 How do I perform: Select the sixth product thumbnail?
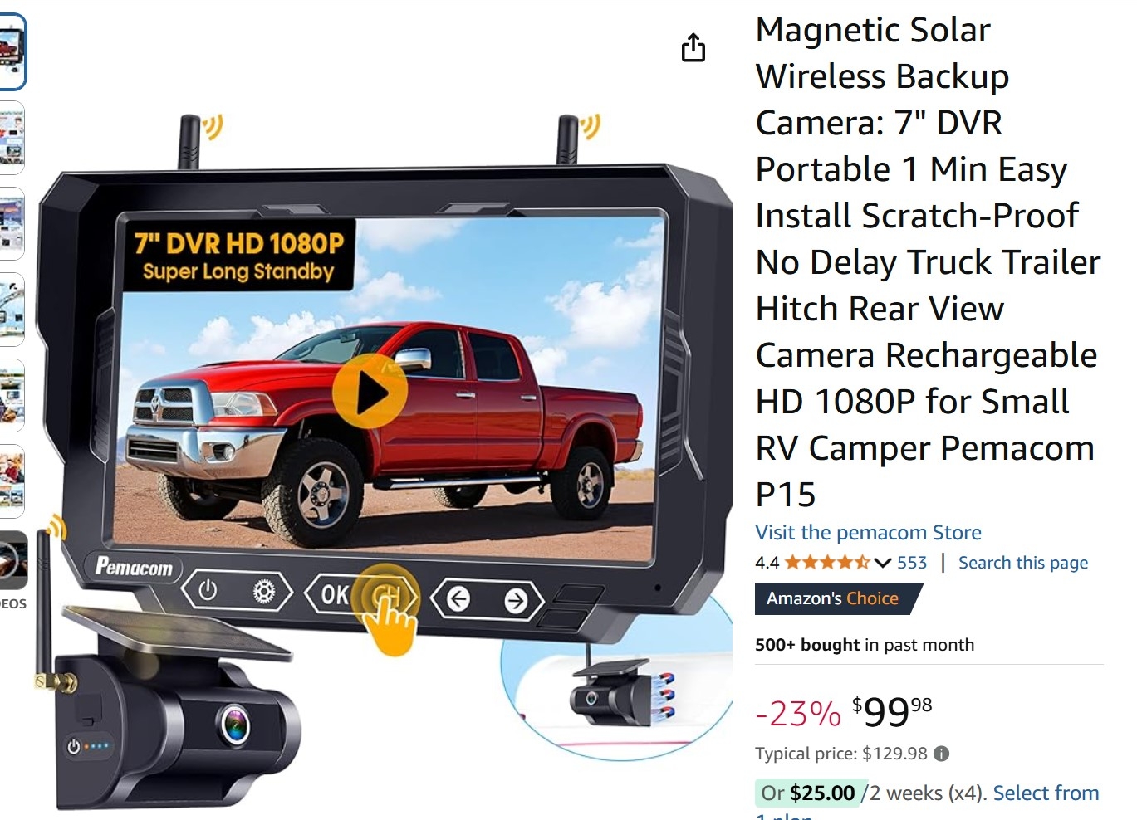click(x=12, y=481)
